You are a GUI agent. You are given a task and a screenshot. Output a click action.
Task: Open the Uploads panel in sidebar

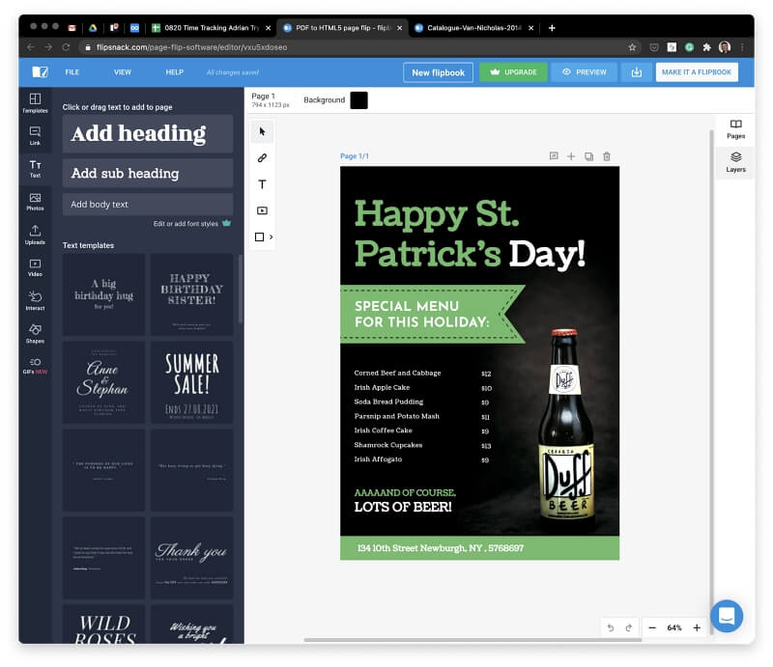pyautogui.click(x=35, y=235)
